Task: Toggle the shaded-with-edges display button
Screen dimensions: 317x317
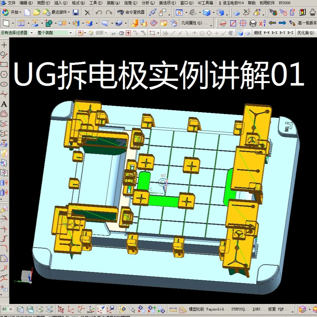Action: click(x=240, y=33)
